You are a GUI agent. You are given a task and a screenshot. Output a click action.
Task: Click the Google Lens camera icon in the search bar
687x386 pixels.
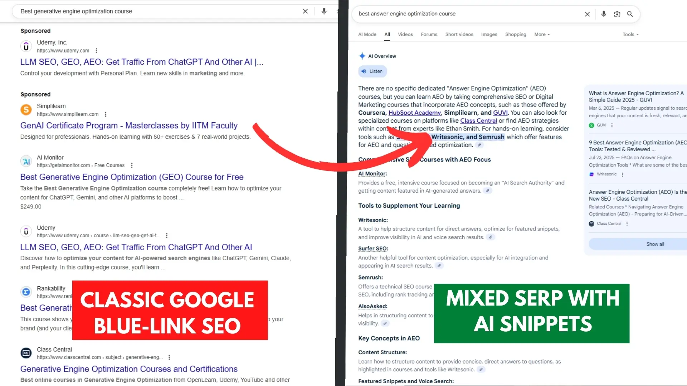[x=617, y=14]
